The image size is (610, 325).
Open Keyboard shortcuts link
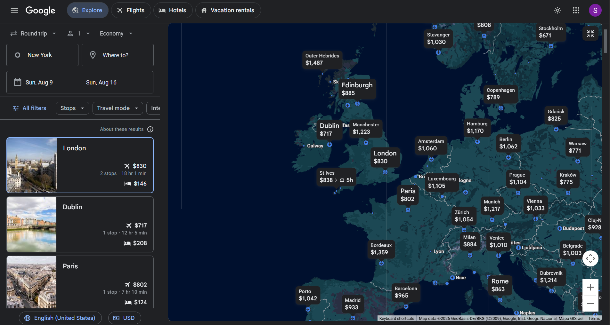click(x=396, y=318)
